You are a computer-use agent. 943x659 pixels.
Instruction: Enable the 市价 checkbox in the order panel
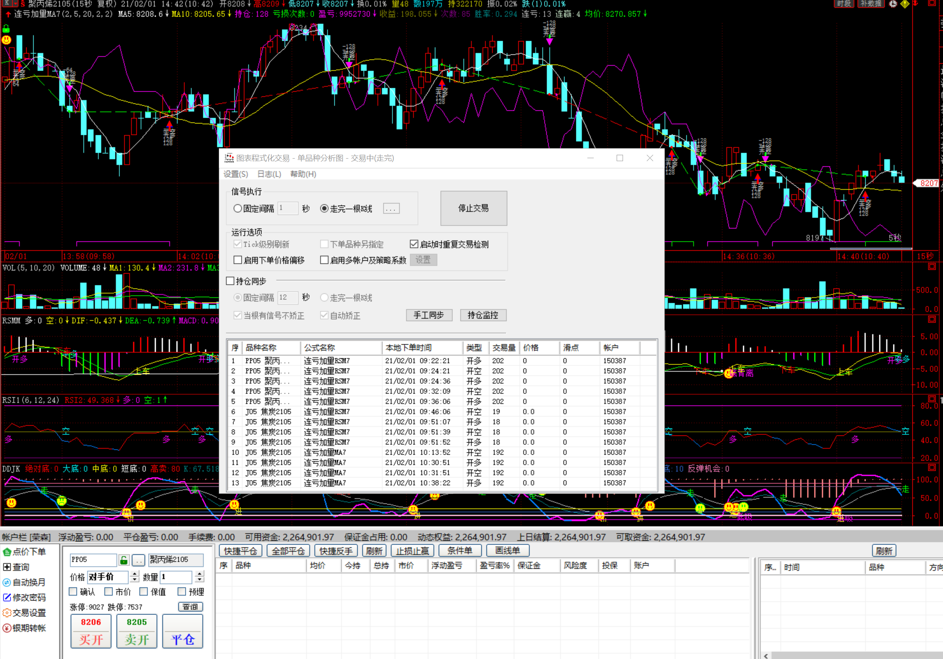tap(109, 592)
